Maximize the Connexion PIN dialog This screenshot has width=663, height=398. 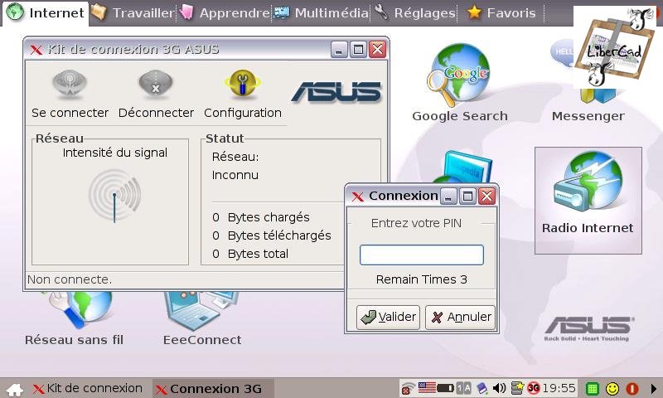[467, 197]
